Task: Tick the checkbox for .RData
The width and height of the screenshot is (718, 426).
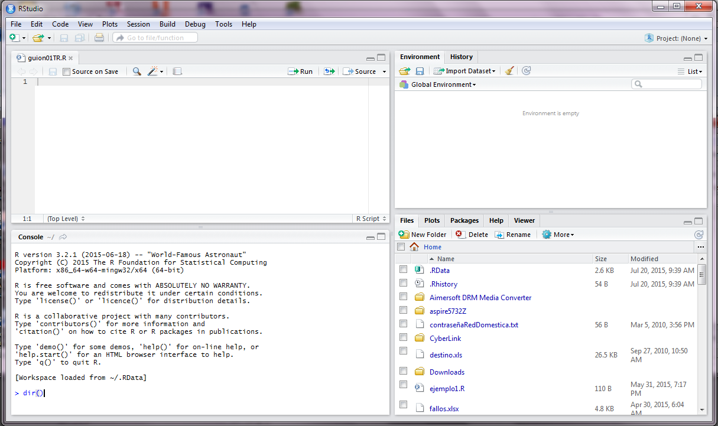Action: coord(403,269)
